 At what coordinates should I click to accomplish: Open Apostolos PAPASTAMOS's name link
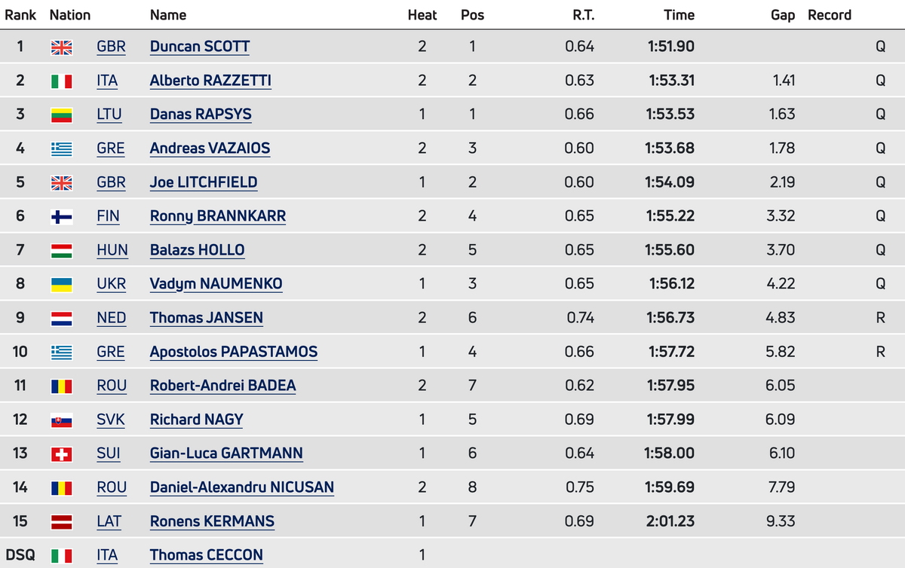coord(234,352)
